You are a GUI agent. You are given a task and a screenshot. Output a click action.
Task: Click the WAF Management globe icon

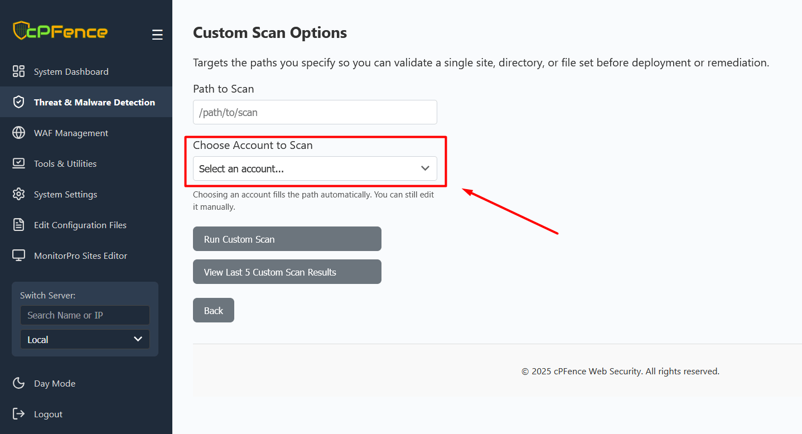[x=18, y=133]
